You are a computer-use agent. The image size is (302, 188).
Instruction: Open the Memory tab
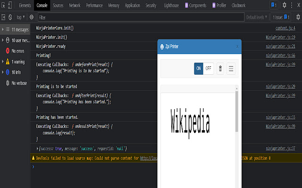(114, 5)
